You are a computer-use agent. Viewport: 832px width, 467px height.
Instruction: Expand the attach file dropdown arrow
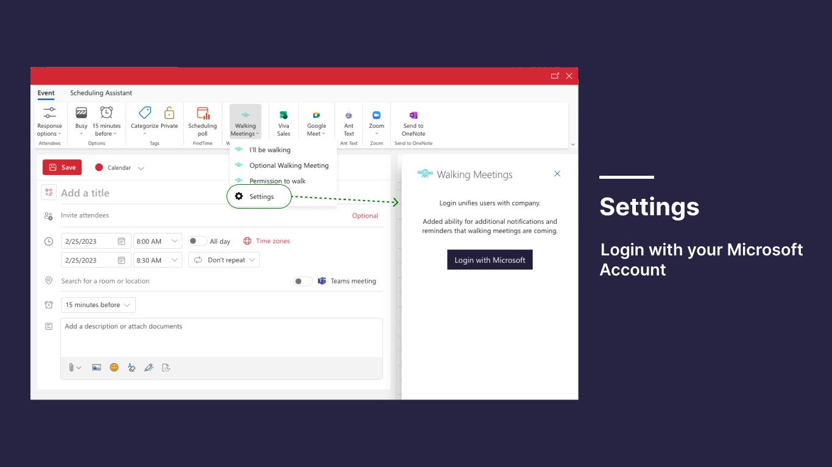[x=79, y=368]
